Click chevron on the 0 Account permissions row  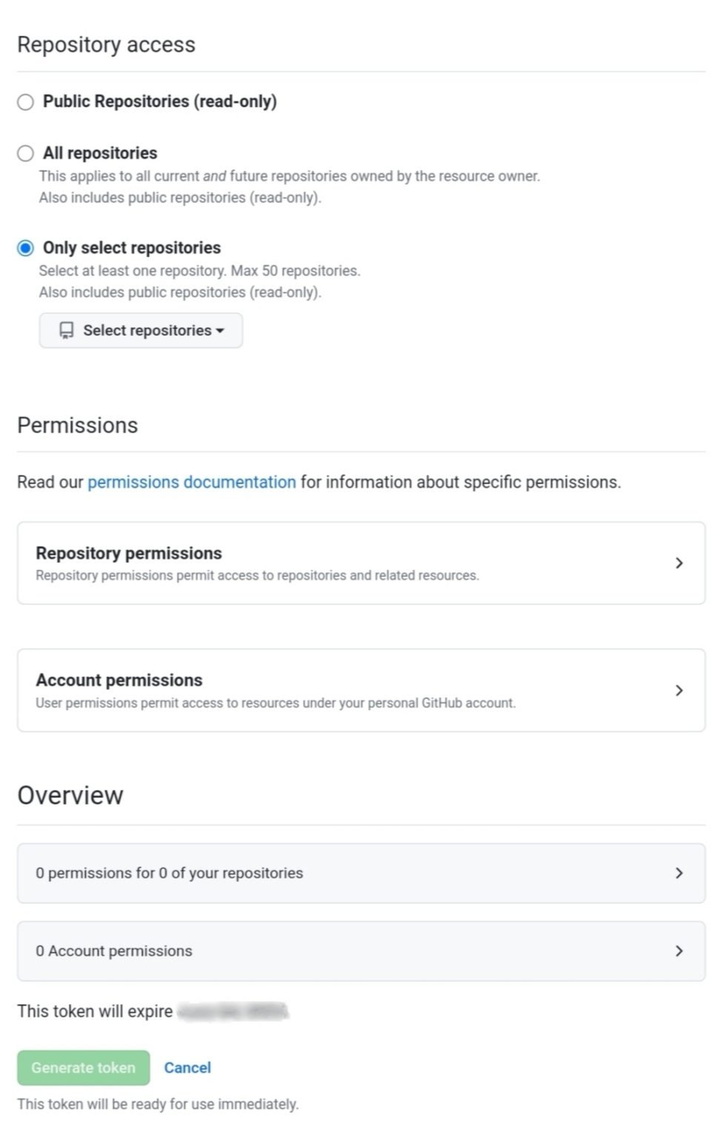point(679,951)
